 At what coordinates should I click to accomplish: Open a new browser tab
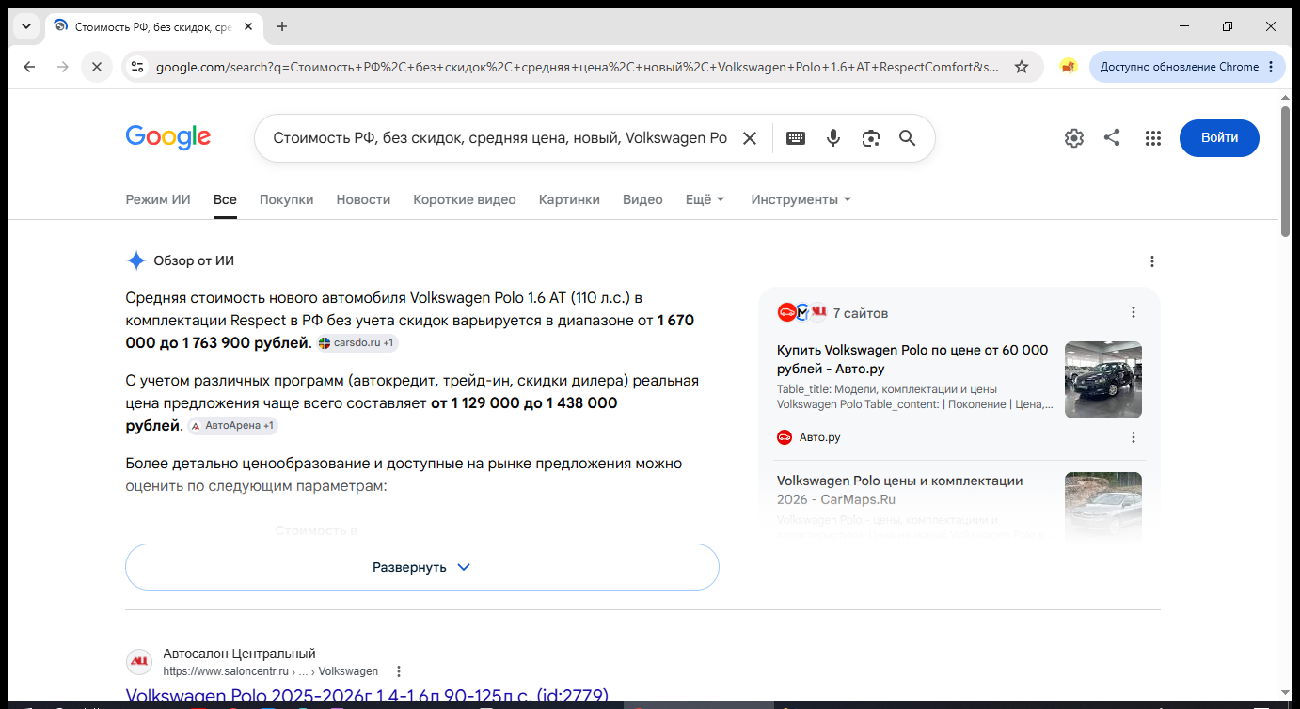[282, 26]
